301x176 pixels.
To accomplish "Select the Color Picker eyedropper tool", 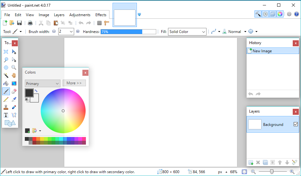I will pos(14,99).
